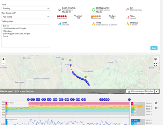Open the Sport dropdown showing Running
Image resolution: width=163 pixels, height=125 pixels.
click(x=26, y=9)
